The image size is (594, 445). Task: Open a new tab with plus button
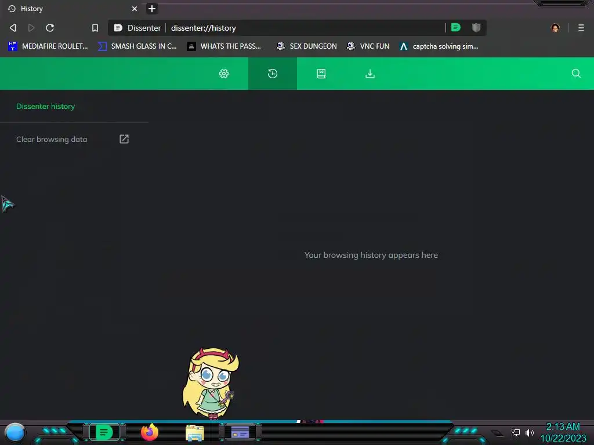pos(152,8)
